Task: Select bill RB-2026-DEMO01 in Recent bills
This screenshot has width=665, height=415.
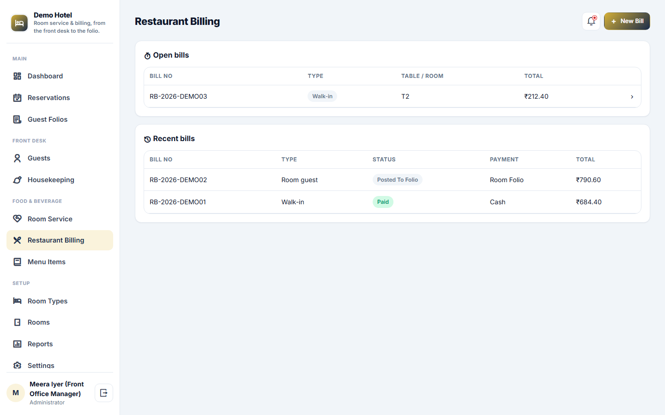Action: pos(393,202)
